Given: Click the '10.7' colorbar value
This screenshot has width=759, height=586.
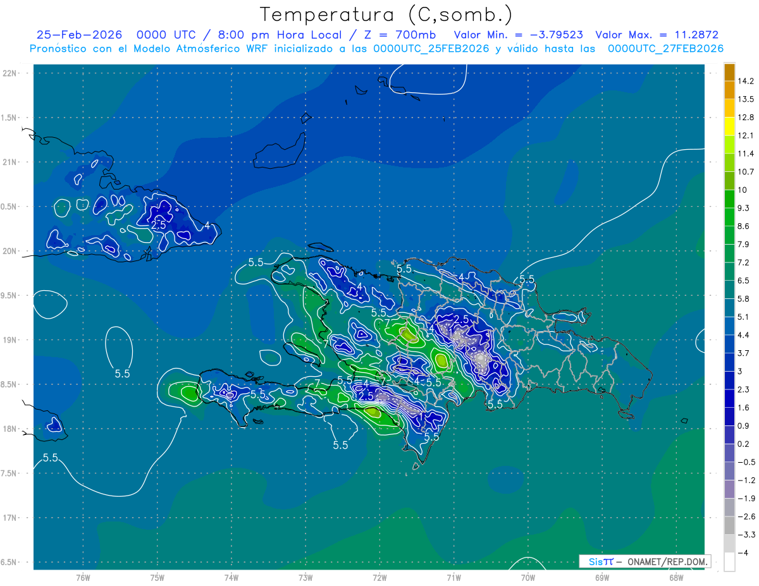Looking at the screenshot, I should pyautogui.click(x=746, y=171).
